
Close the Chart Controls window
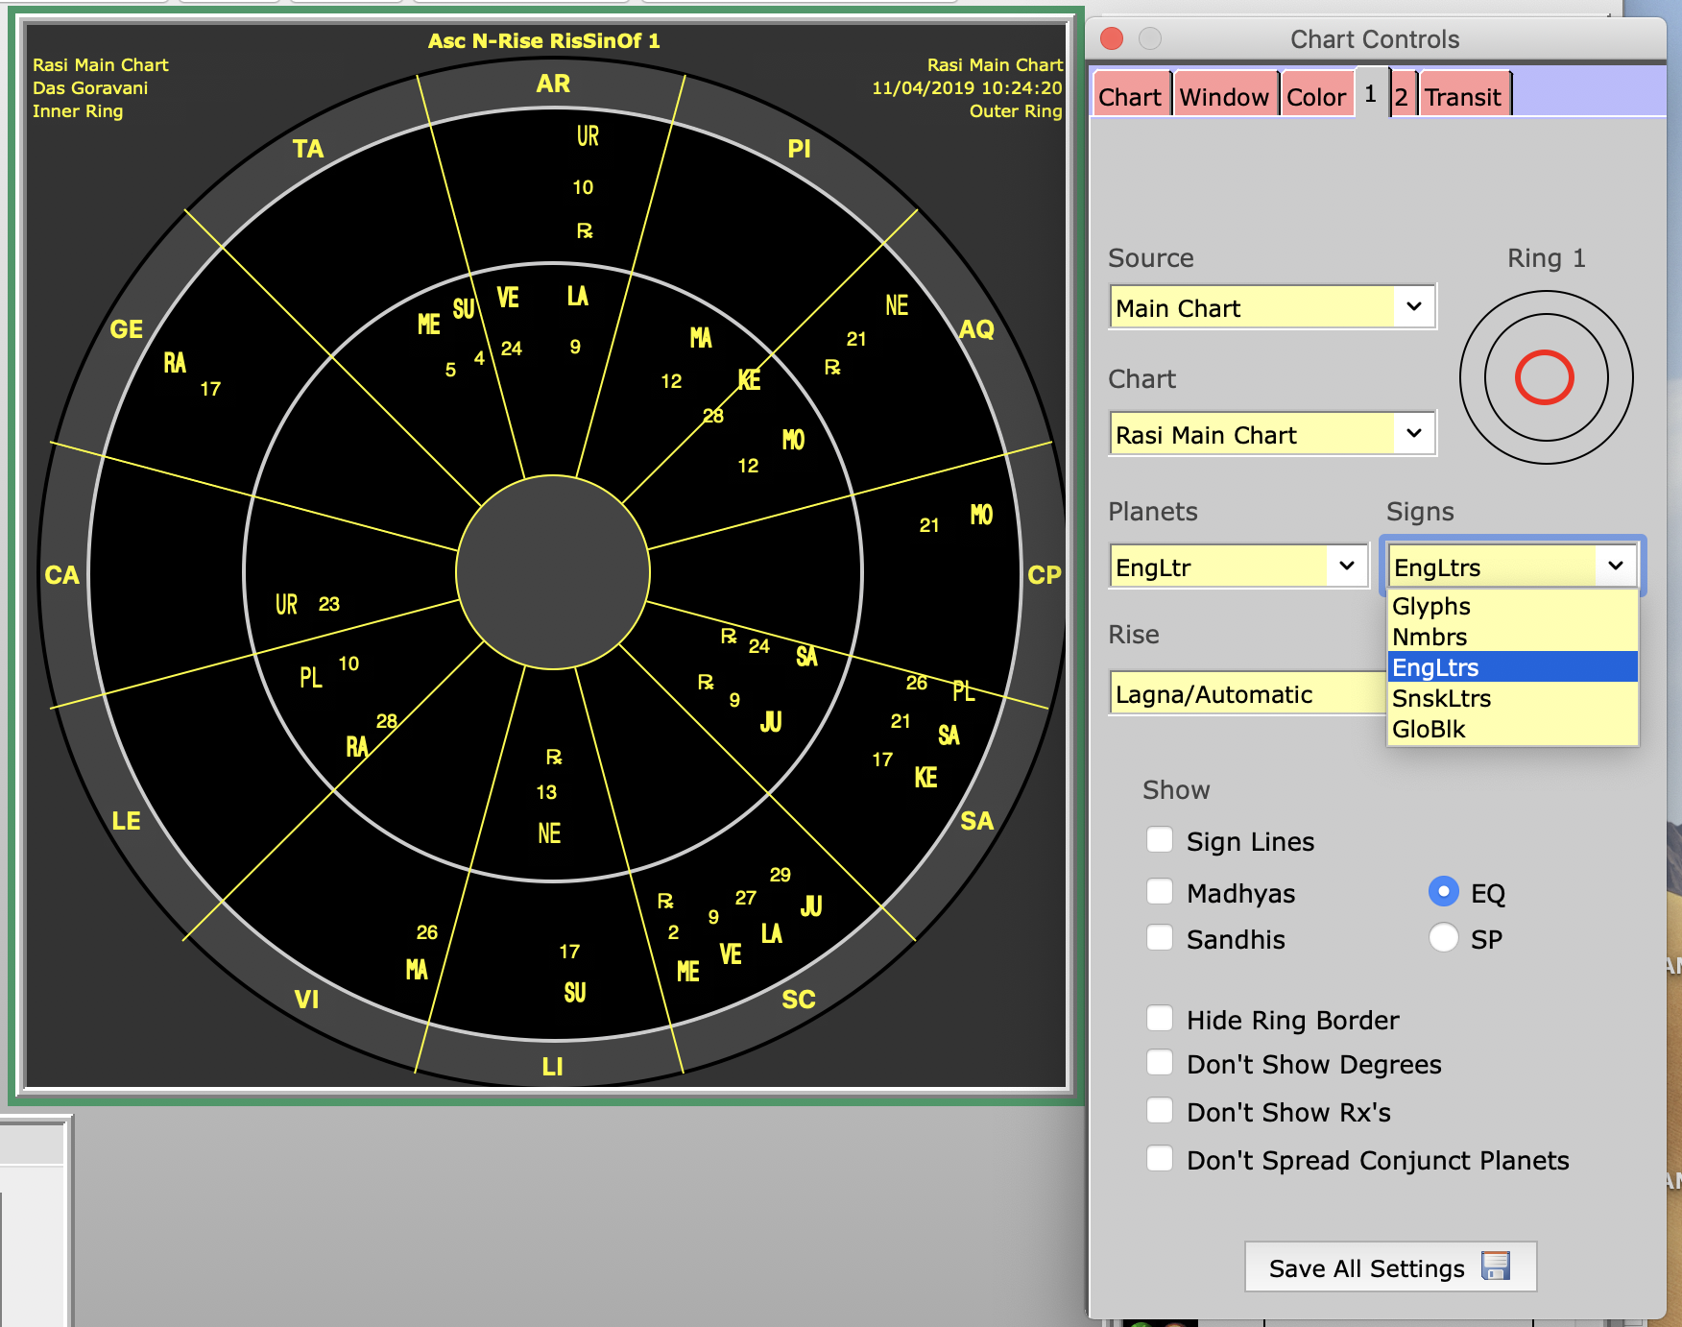(x=1112, y=38)
